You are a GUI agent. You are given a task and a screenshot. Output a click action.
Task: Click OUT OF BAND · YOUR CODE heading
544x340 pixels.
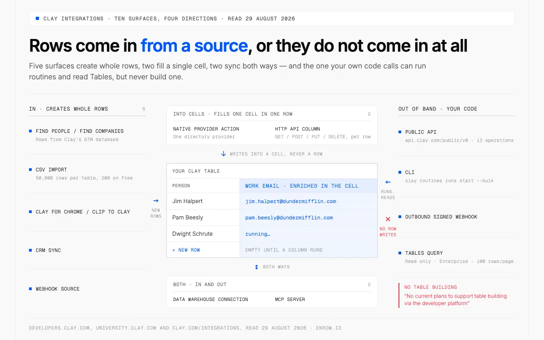438,109
